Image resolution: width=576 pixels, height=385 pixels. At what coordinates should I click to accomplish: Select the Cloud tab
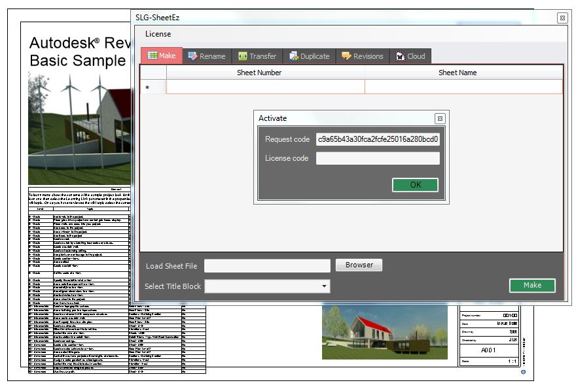[x=410, y=56]
